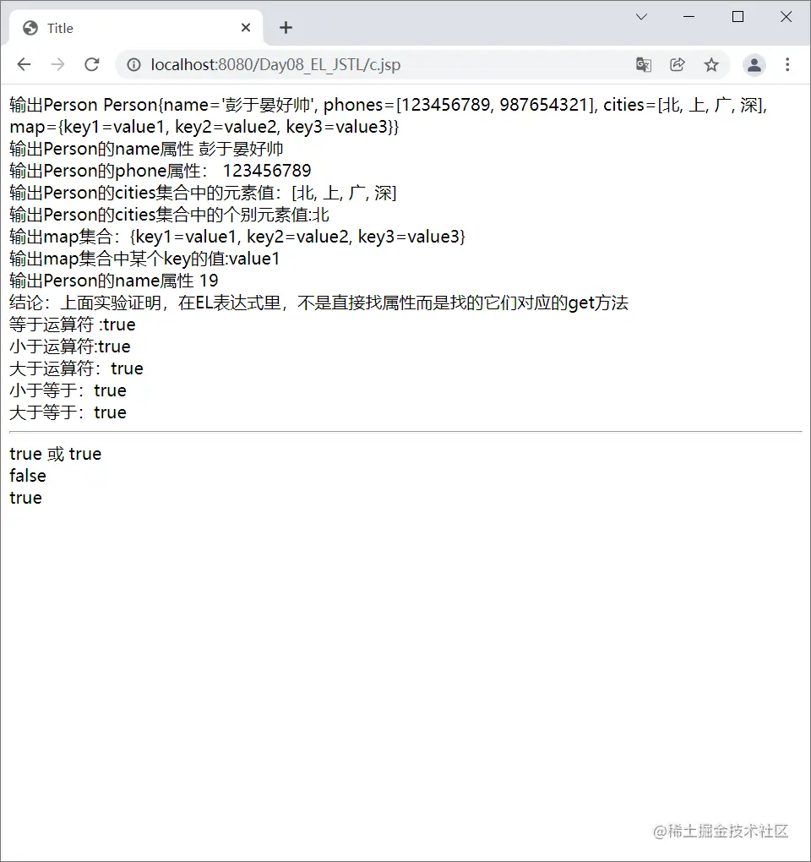Share this page icon
This screenshot has height=862, width=811.
click(x=678, y=65)
